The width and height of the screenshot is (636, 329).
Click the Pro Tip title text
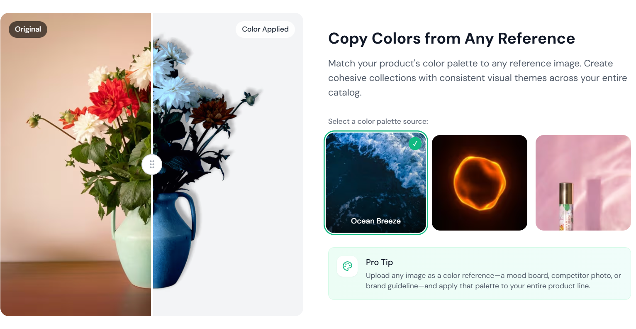[x=379, y=262]
